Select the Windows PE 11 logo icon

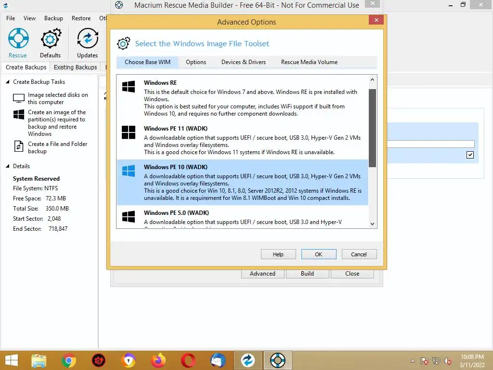click(x=129, y=132)
